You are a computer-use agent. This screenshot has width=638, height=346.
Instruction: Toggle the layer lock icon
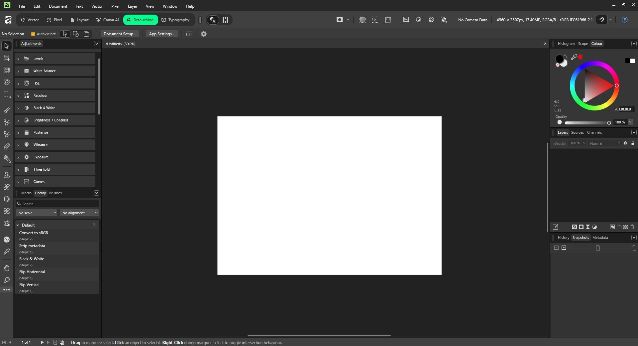[x=633, y=143]
